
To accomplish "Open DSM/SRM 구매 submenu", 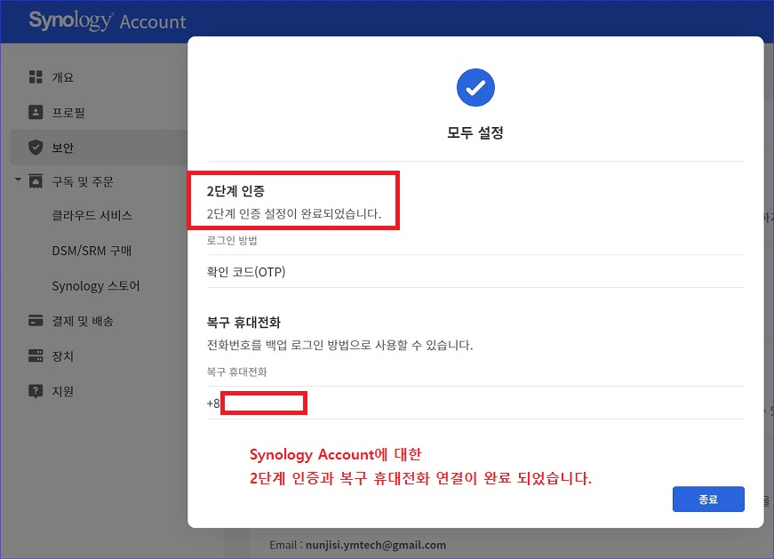I will (x=92, y=251).
